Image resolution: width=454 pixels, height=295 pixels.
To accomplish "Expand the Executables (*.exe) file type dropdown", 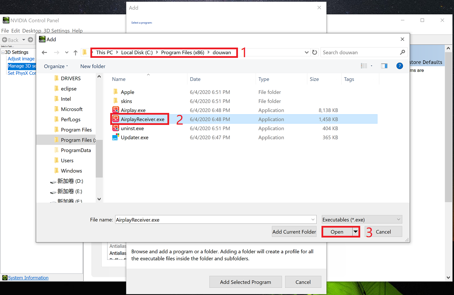I will click(x=399, y=220).
